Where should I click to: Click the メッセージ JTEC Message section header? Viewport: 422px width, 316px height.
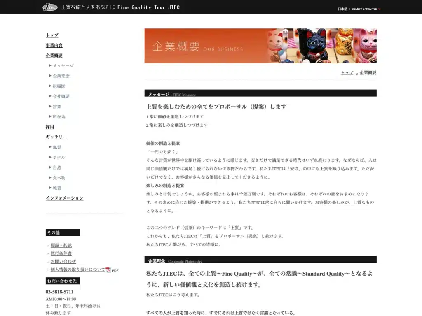(x=260, y=93)
